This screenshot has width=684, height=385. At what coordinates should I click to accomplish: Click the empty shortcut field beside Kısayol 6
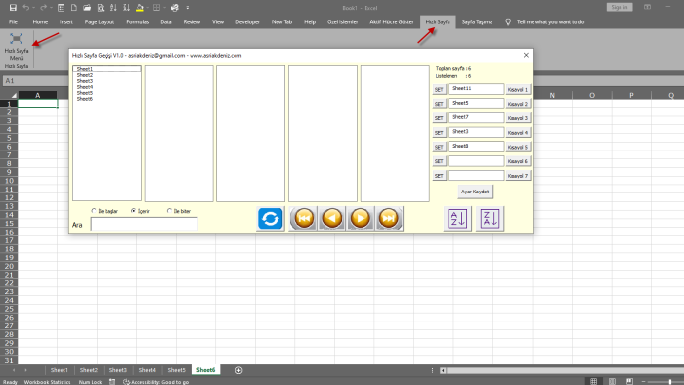476,161
